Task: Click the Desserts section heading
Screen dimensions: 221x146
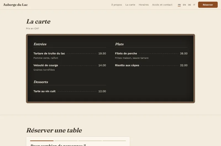Action: [x=41, y=82]
